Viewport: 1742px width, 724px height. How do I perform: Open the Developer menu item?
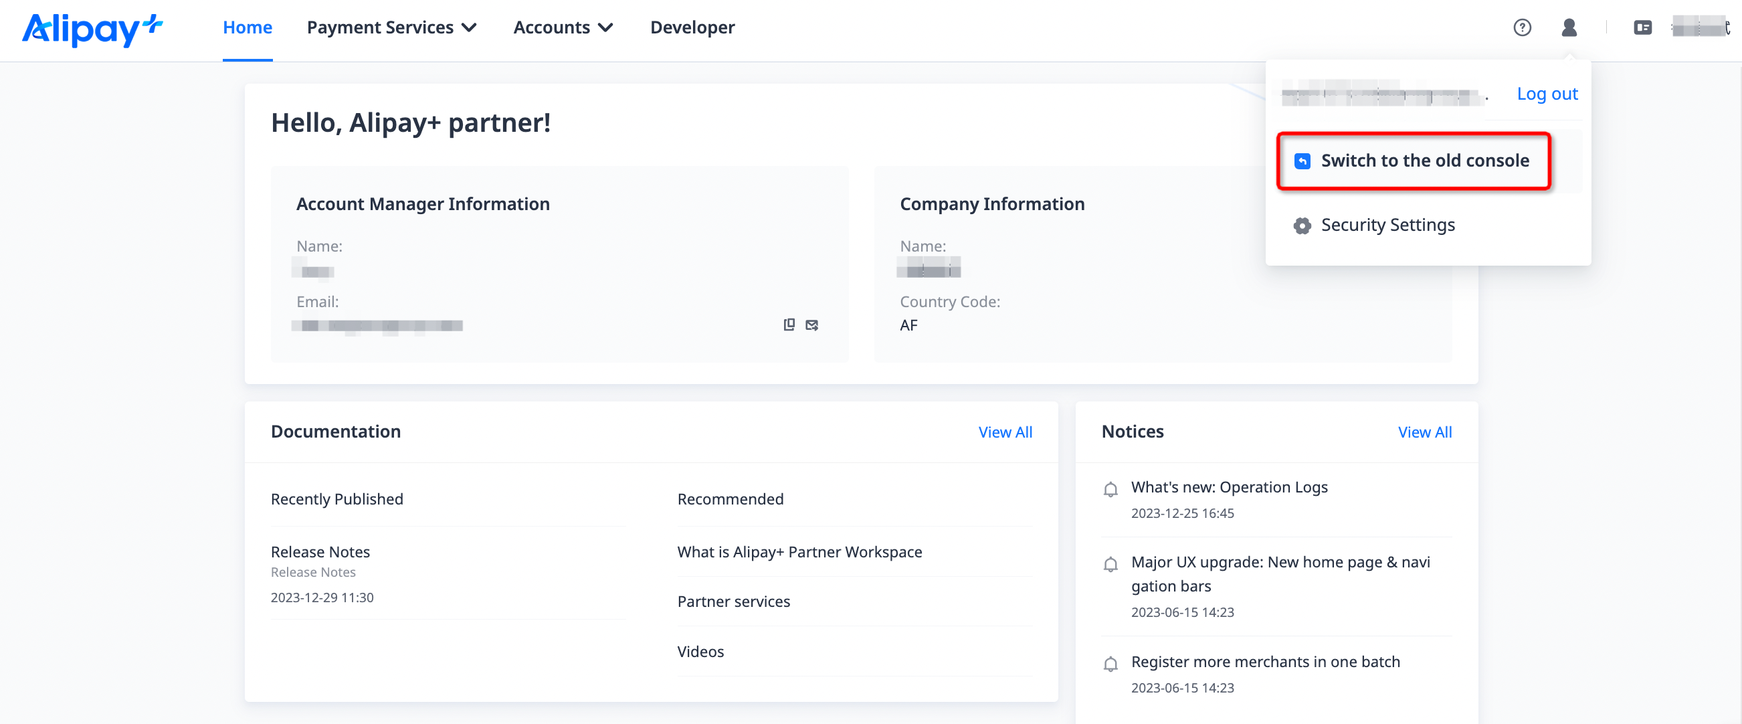click(x=692, y=27)
